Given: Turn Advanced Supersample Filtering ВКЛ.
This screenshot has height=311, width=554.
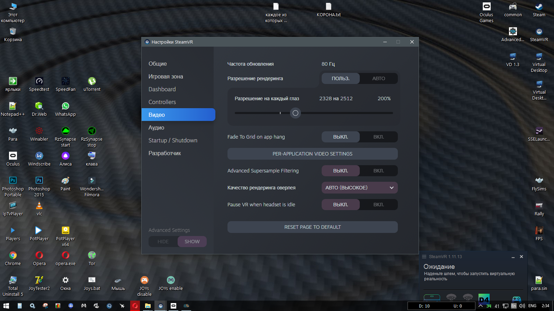Looking at the screenshot, I should click(378, 171).
